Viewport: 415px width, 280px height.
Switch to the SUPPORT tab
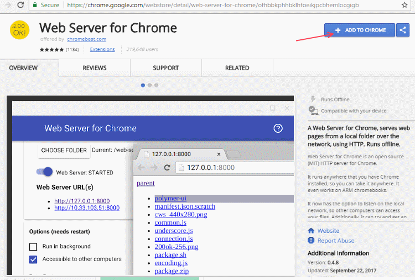click(x=165, y=68)
